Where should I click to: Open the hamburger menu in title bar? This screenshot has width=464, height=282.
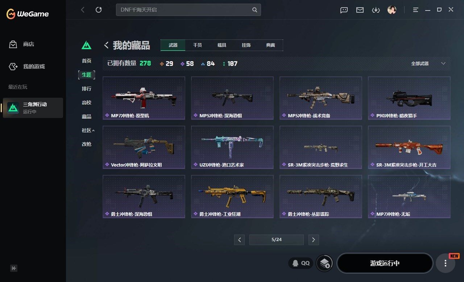(x=415, y=10)
